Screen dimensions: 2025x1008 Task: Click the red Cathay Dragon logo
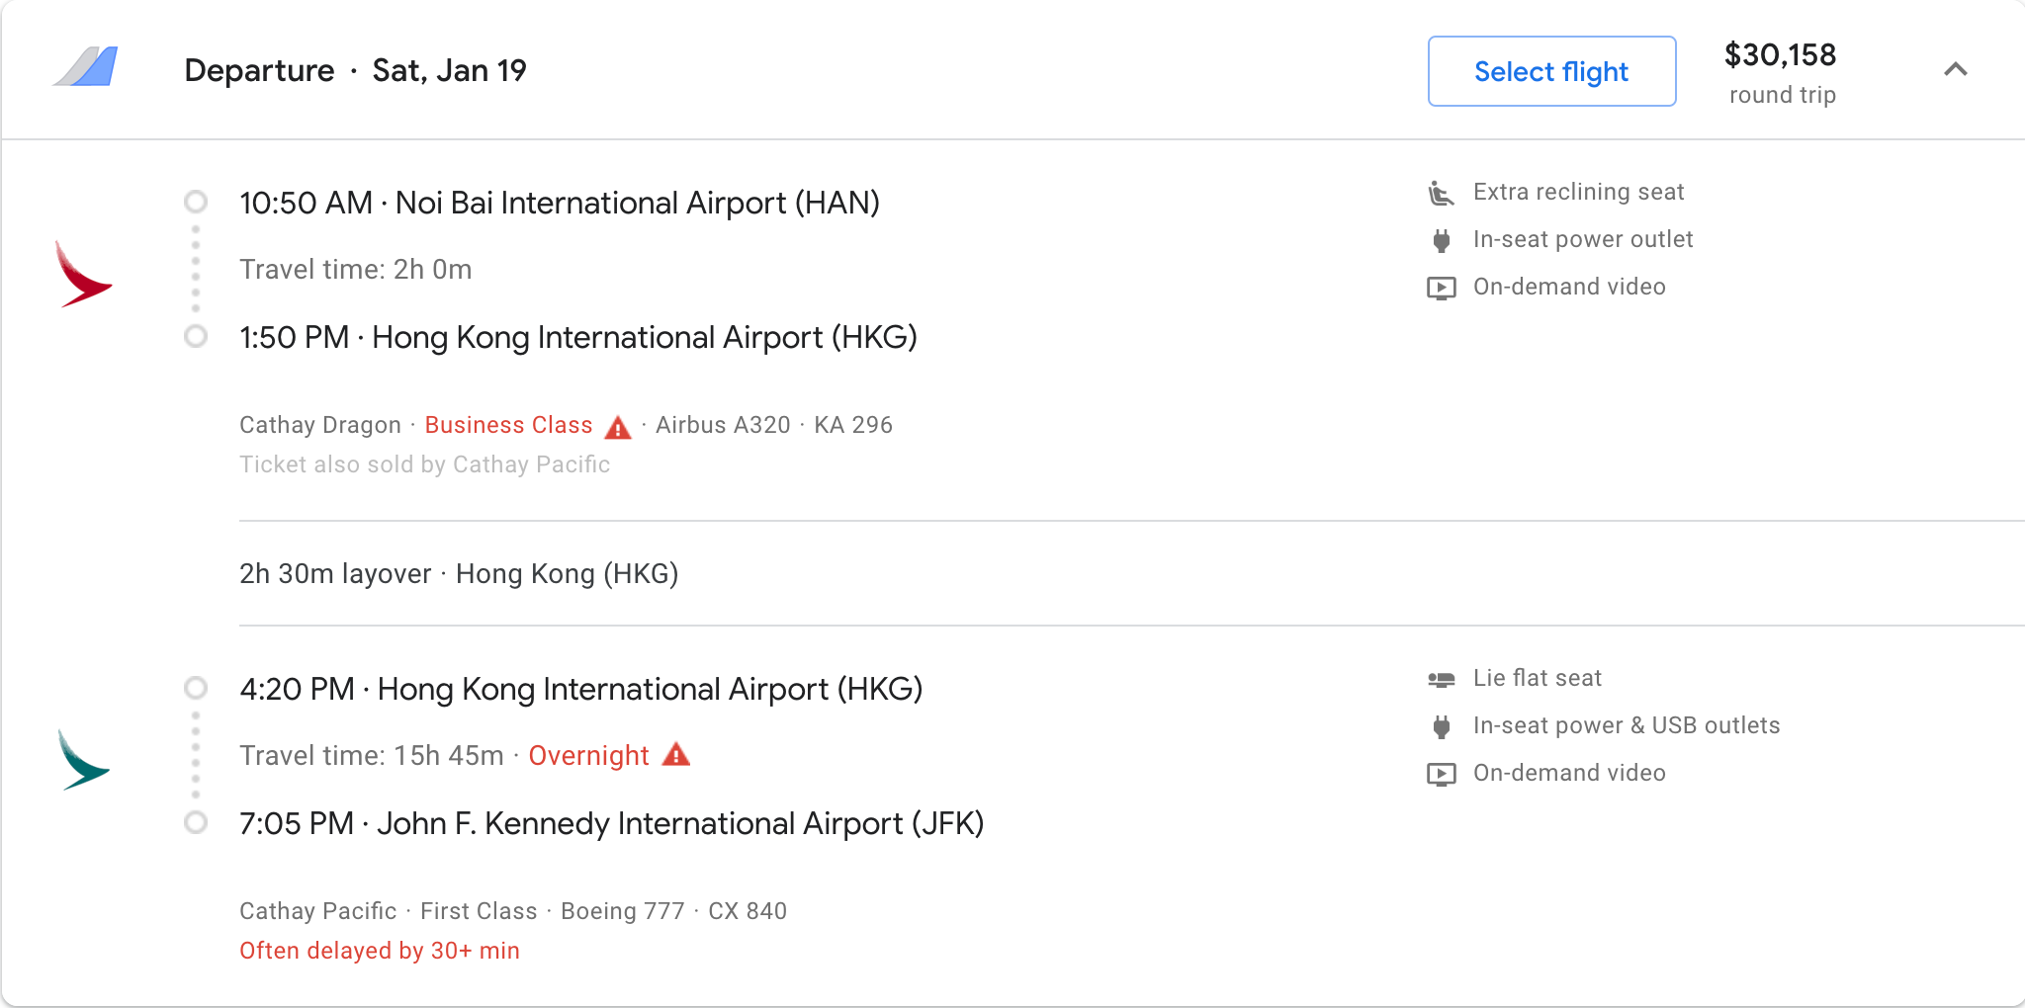[x=83, y=274]
